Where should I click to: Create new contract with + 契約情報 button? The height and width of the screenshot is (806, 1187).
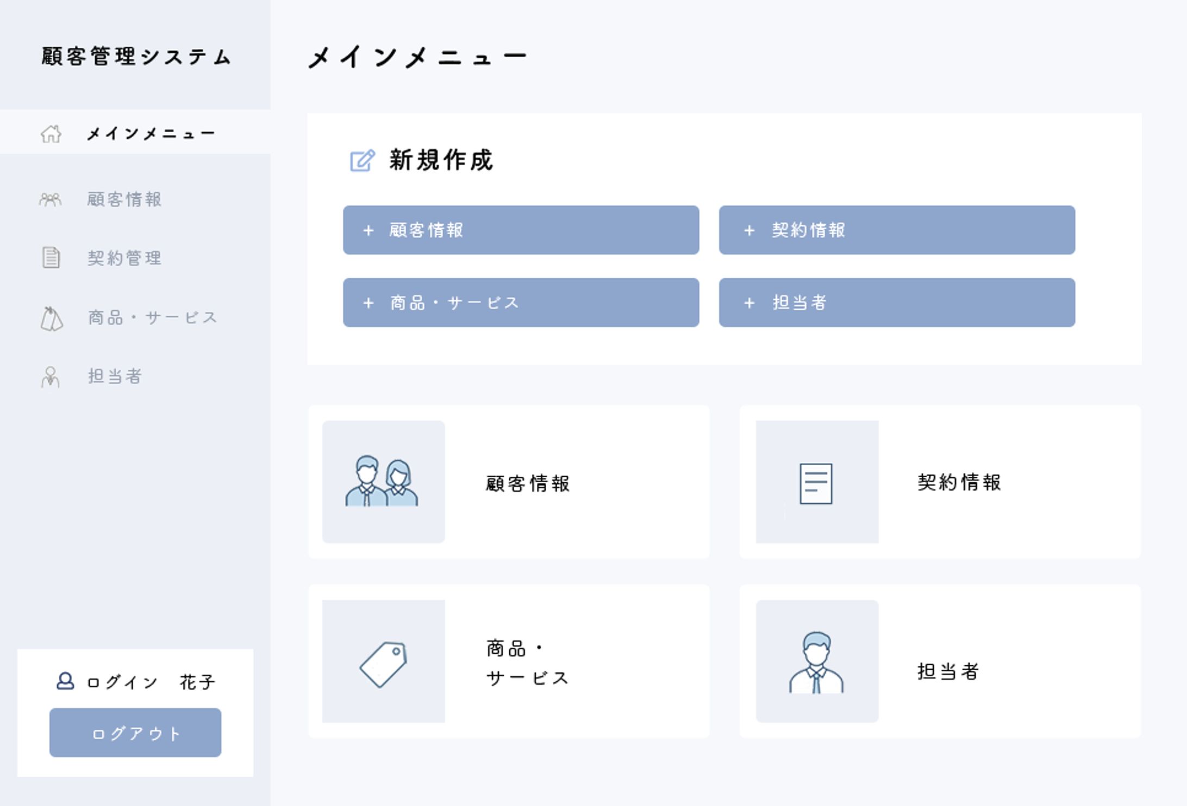pyautogui.click(x=897, y=230)
